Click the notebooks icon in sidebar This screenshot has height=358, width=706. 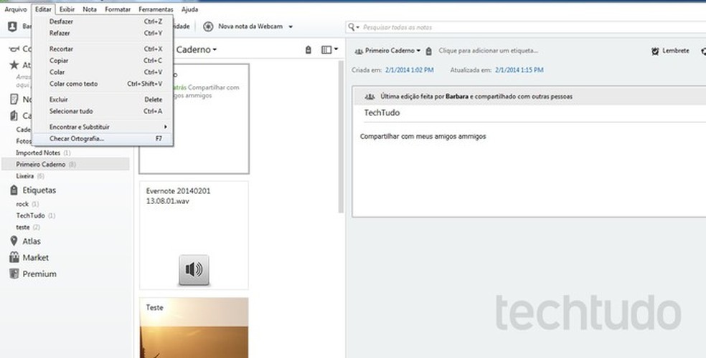[x=14, y=116]
